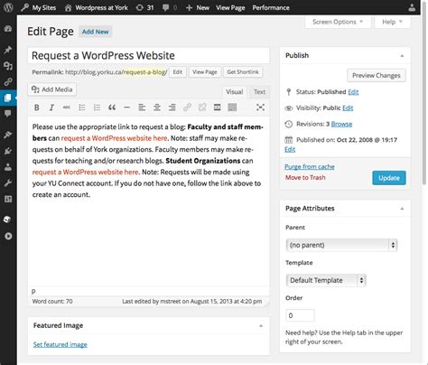The height and width of the screenshot is (365, 428).
Task: Switch to the Text editor tab
Action: (x=259, y=92)
